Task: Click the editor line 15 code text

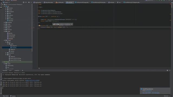Action: coord(54,27)
